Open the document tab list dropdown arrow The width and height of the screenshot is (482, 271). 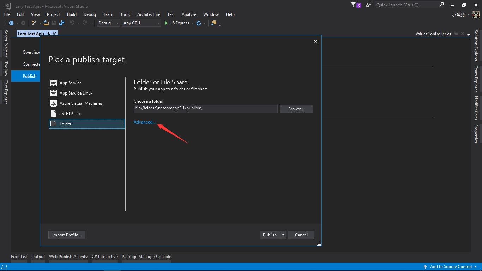click(469, 35)
